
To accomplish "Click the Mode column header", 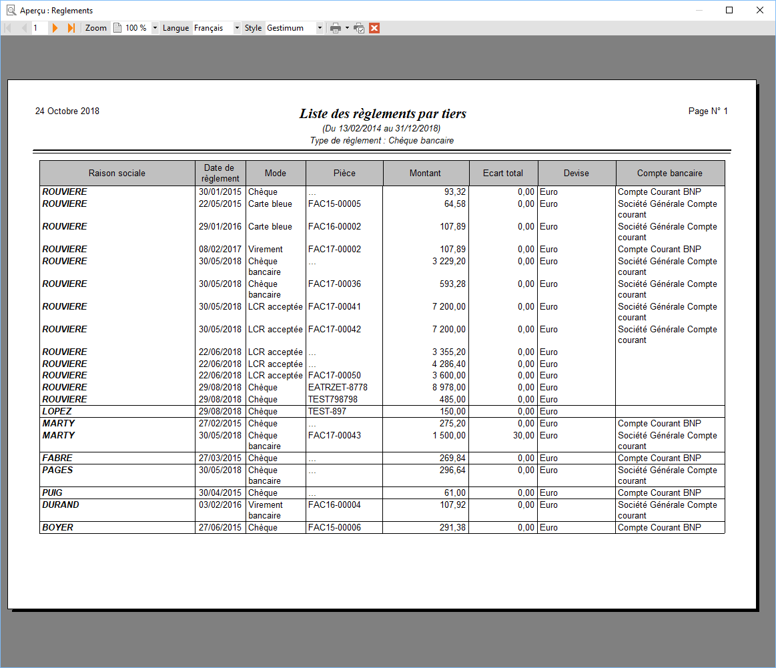I will point(276,174).
